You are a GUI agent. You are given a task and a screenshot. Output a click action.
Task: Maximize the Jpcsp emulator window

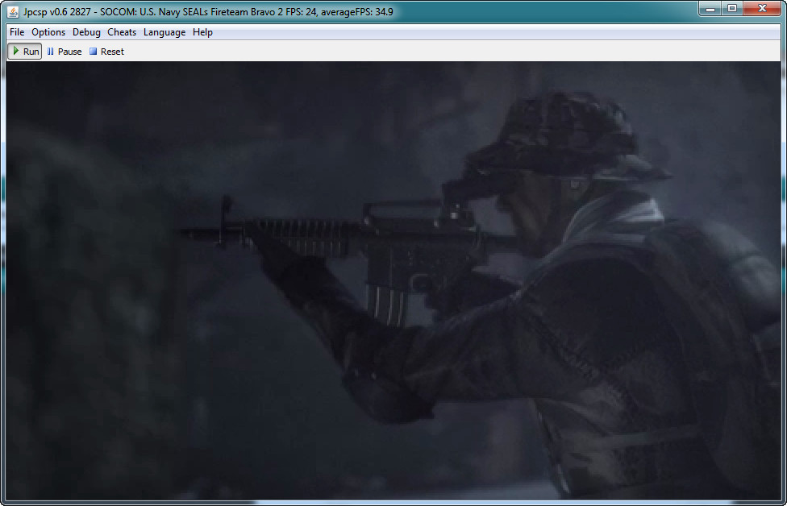click(731, 9)
